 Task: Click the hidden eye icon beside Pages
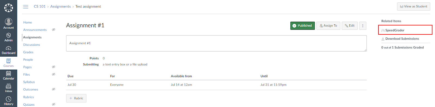54,67
